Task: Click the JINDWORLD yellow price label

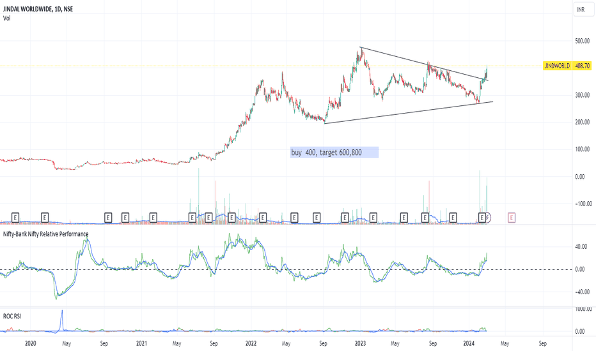Action: click(x=557, y=66)
